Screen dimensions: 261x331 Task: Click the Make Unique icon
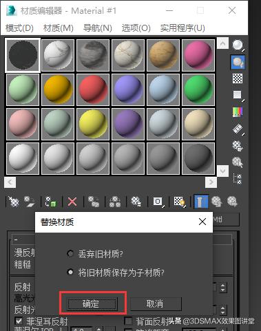click(x=115, y=202)
